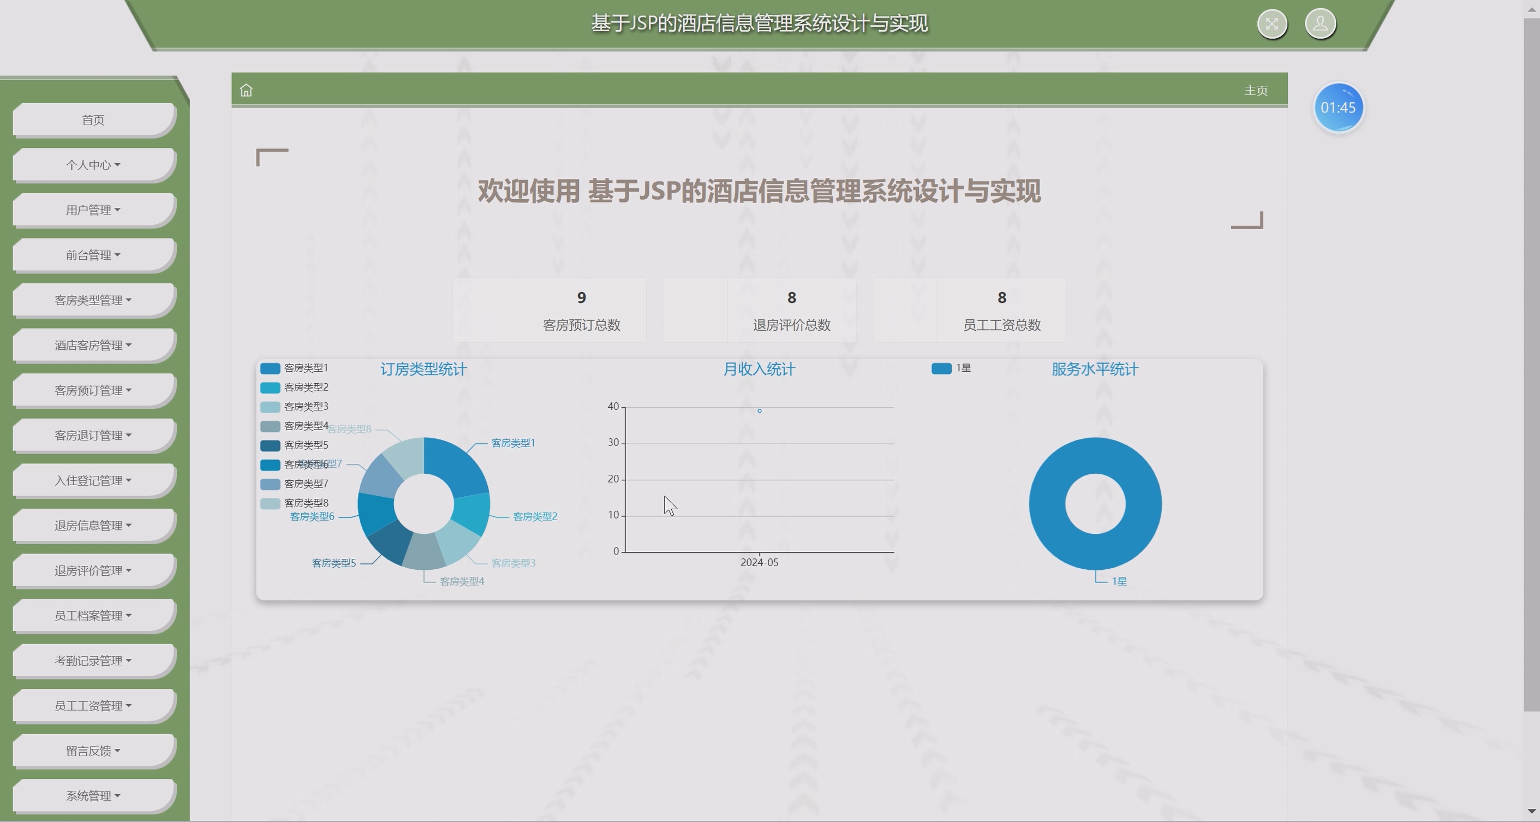Click the 客房类型1 pie slice label
The height and width of the screenshot is (822, 1540).
[513, 443]
